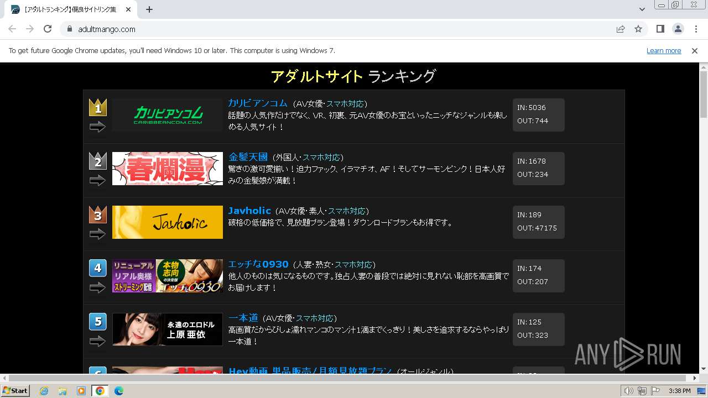Click the アダルトサイト ランキング page heading
This screenshot has height=398, width=708.
click(x=353, y=76)
